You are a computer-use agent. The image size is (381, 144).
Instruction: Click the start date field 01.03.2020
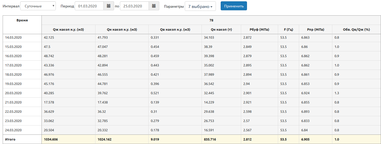coord(89,6)
